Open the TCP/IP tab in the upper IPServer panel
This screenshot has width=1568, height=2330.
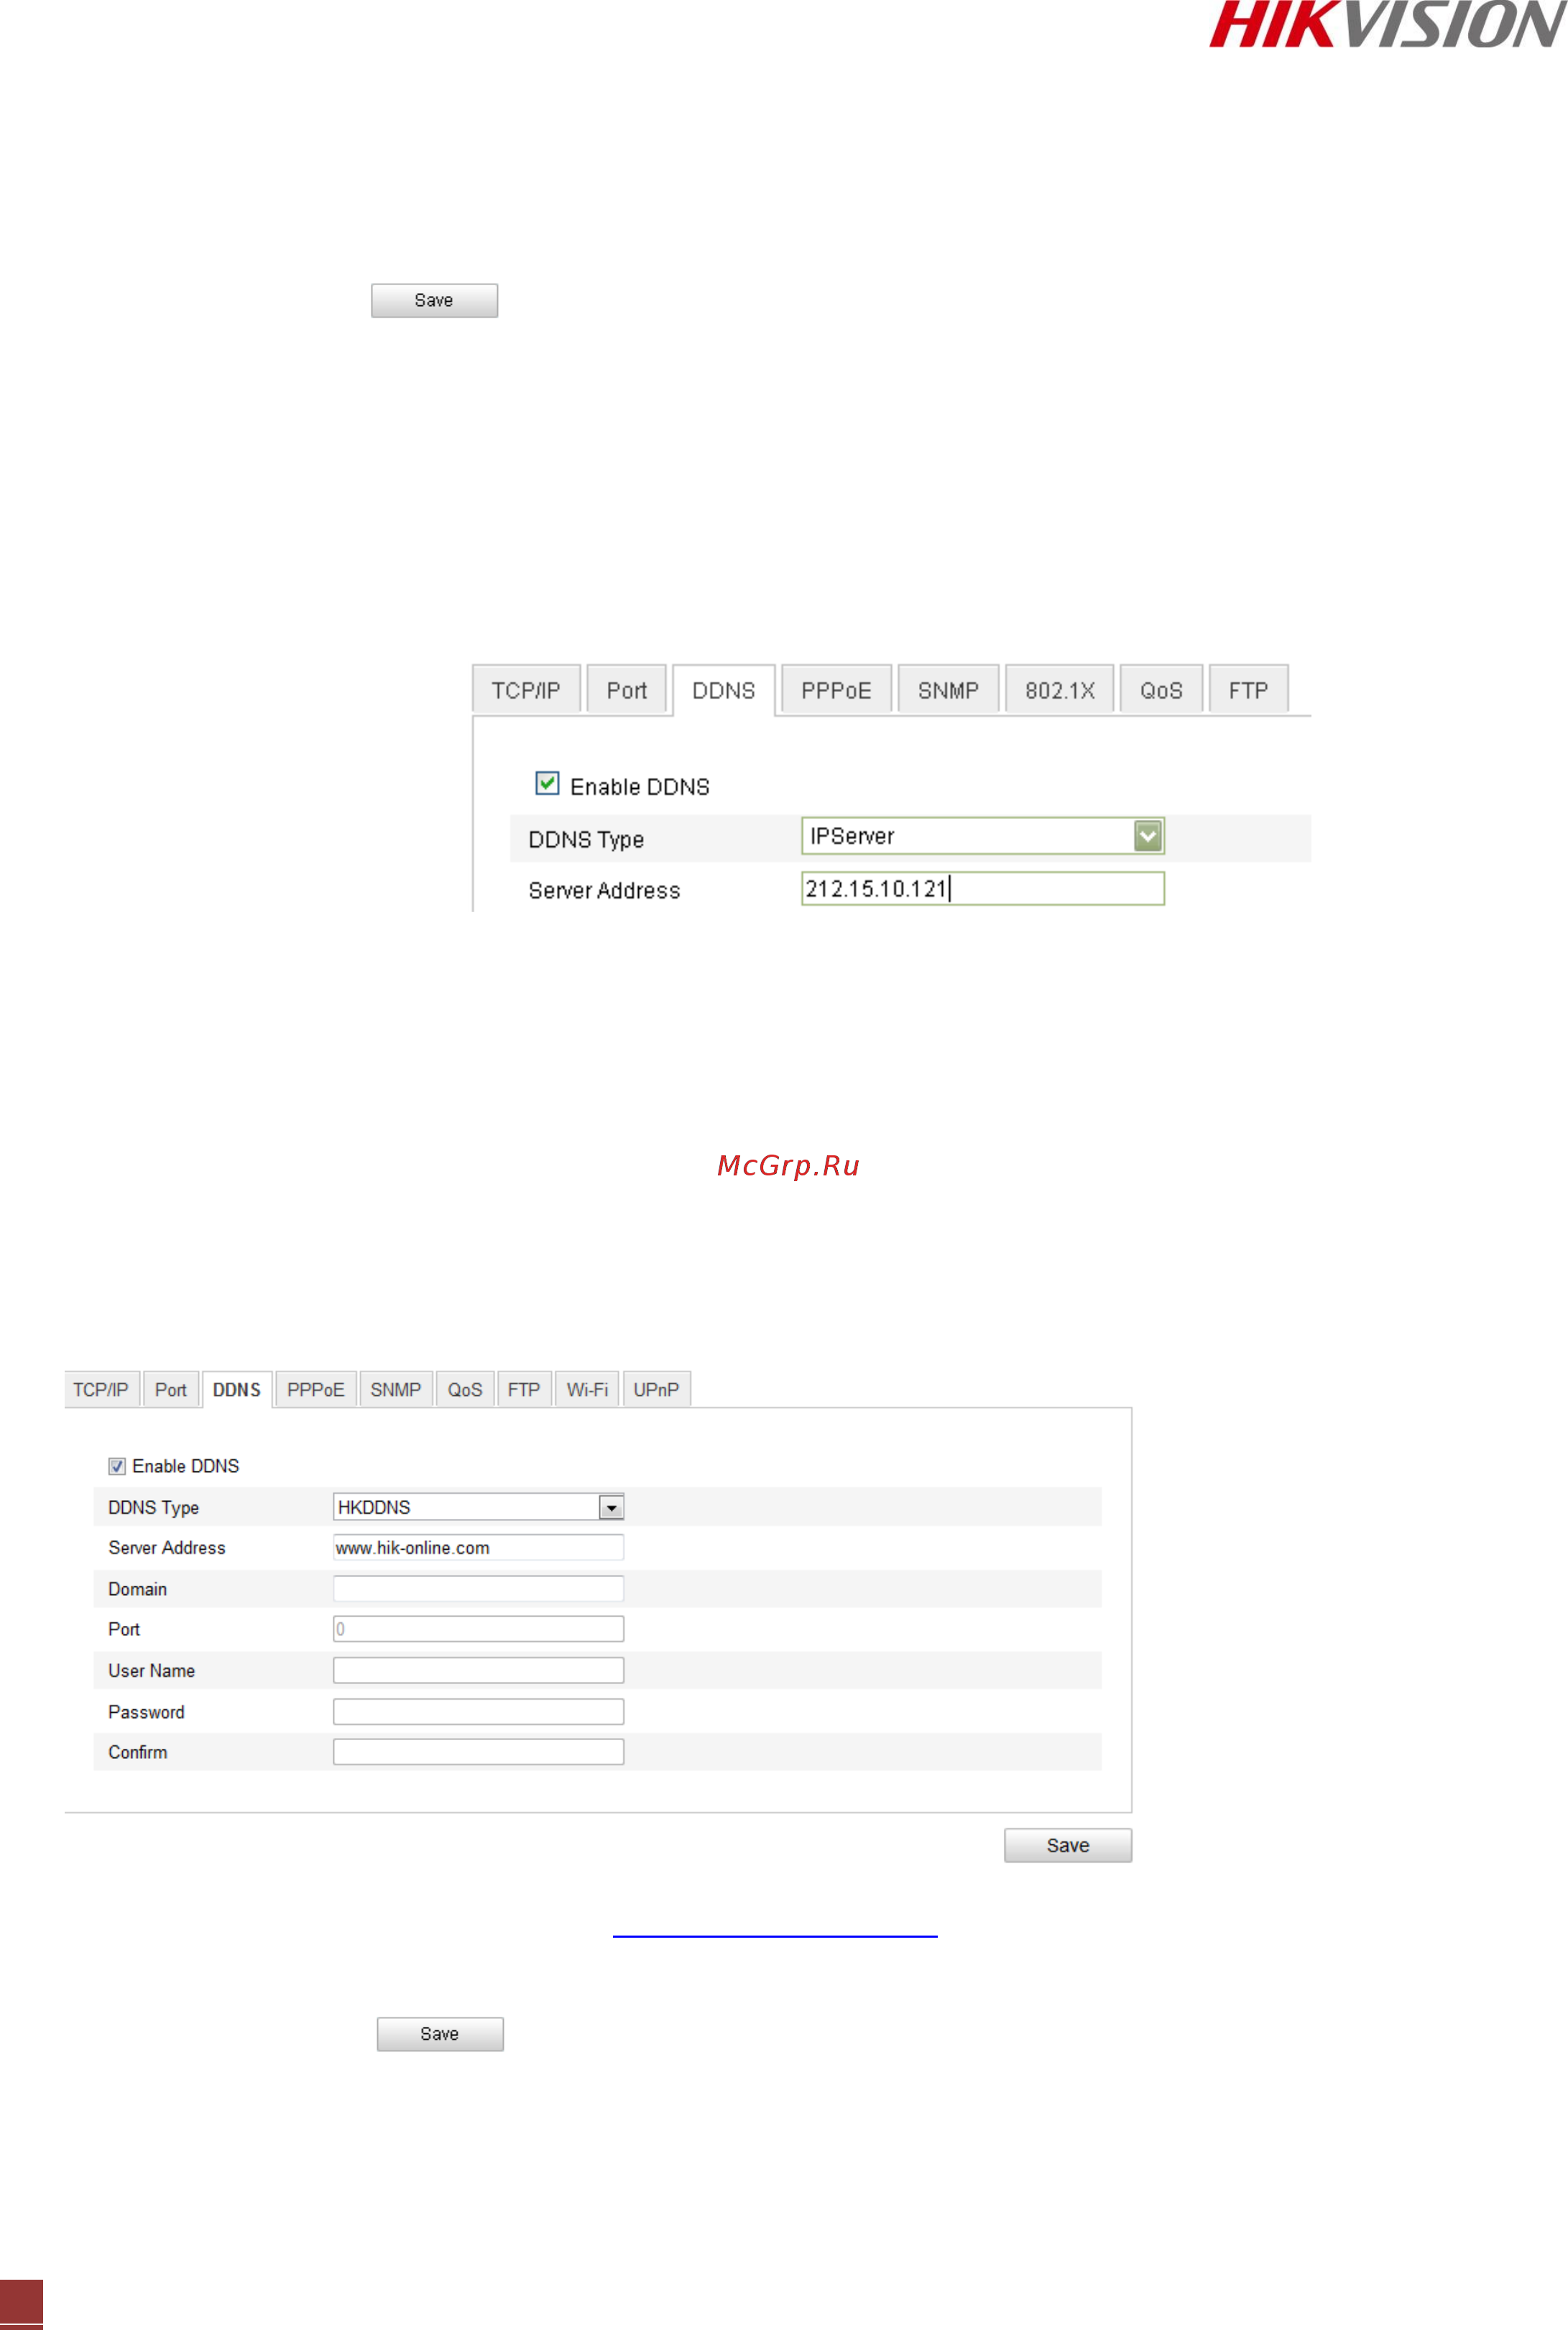[526, 690]
